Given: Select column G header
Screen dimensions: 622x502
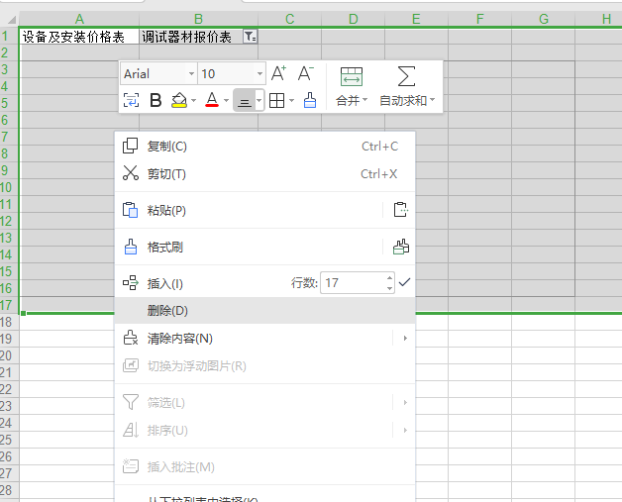Looking at the screenshot, I should [x=544, y=19].
